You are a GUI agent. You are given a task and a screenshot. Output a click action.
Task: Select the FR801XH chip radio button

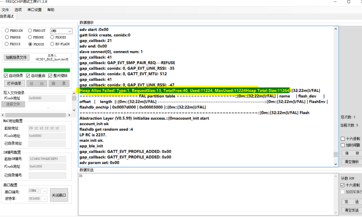coord(7,31)
